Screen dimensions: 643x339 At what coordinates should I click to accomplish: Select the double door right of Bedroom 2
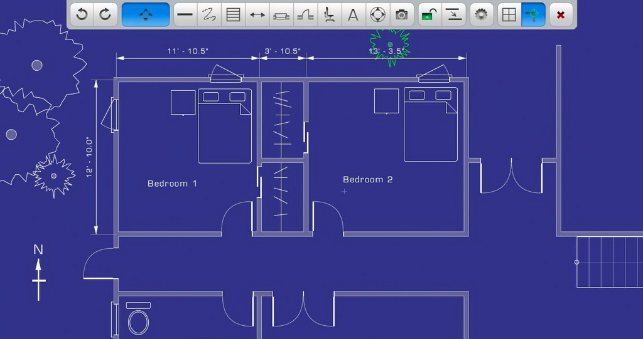pos(511,175)
